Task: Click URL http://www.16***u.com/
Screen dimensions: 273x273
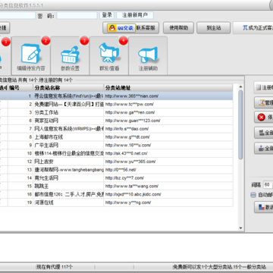Action: pyautogui.click(x=128, y=145)
